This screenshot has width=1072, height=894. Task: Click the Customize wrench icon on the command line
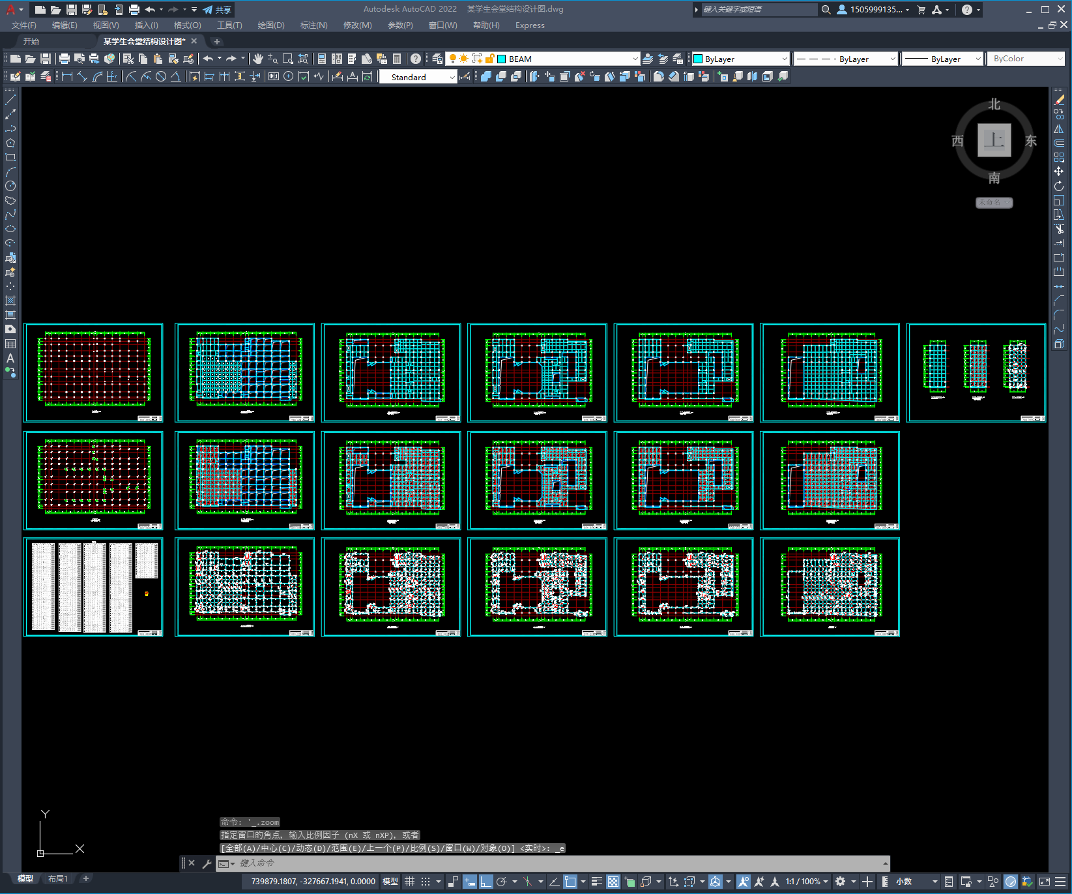207,864
